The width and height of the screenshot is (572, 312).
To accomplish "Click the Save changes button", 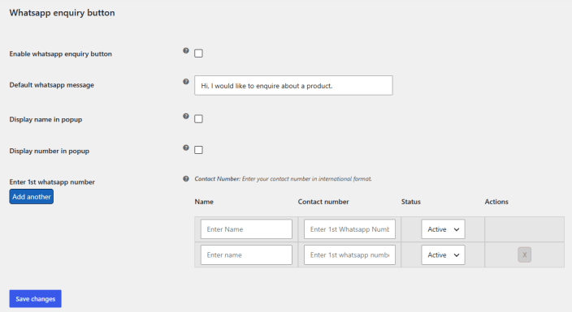I will coord(36,299).
